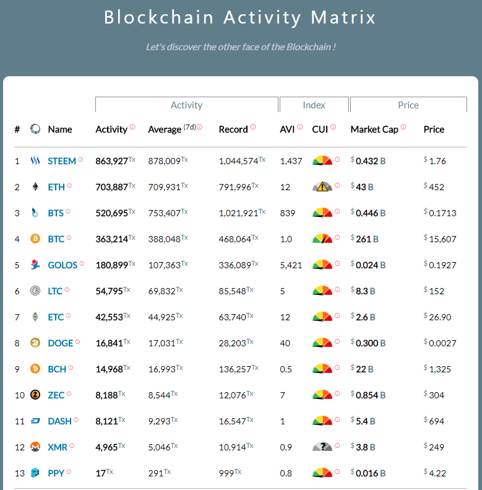
Task: Click the info icon beside Market Cap
Action: pyautogui.click(x=403, y=128)
